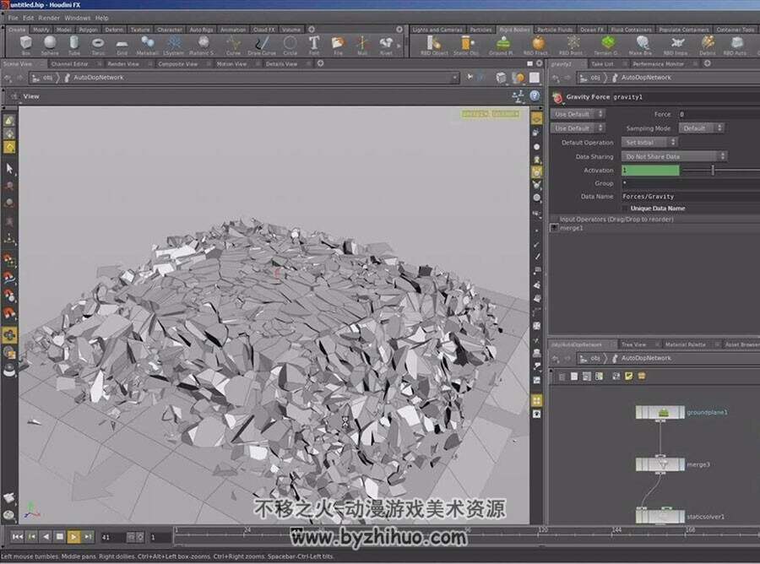
Task: Open viewport help question-mark icon
Action: pos(535,96)
